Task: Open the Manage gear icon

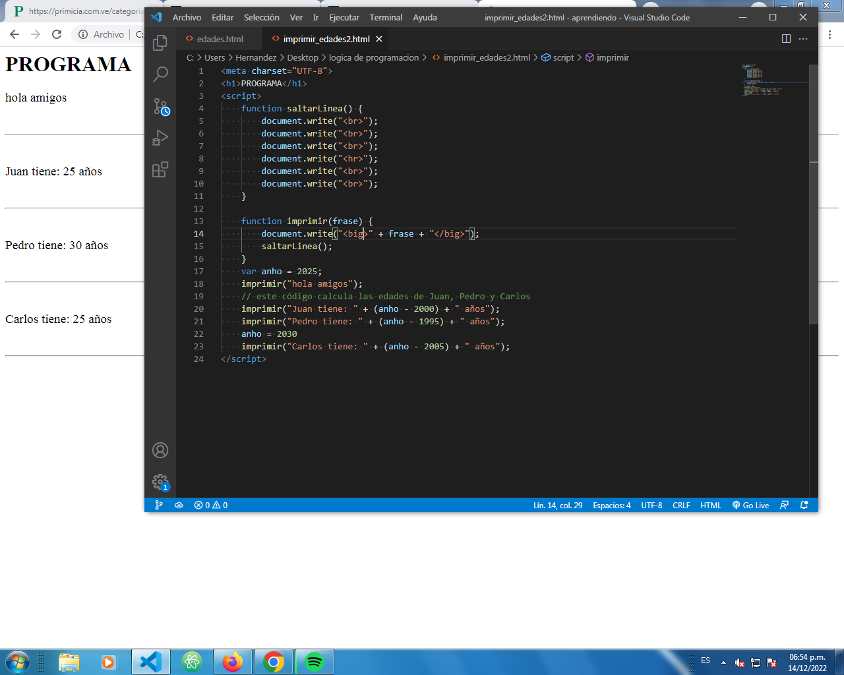Action: 160,482
